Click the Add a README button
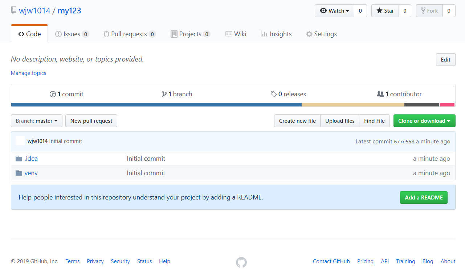Screen dimensions: 465x269 pos(424,198)
